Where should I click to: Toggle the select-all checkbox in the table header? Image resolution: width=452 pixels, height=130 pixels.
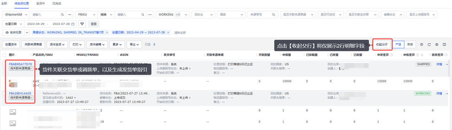click(x=4, y=55)
